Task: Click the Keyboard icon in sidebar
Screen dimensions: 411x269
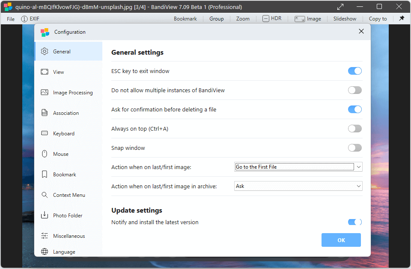Action: [x=45, y=134]
